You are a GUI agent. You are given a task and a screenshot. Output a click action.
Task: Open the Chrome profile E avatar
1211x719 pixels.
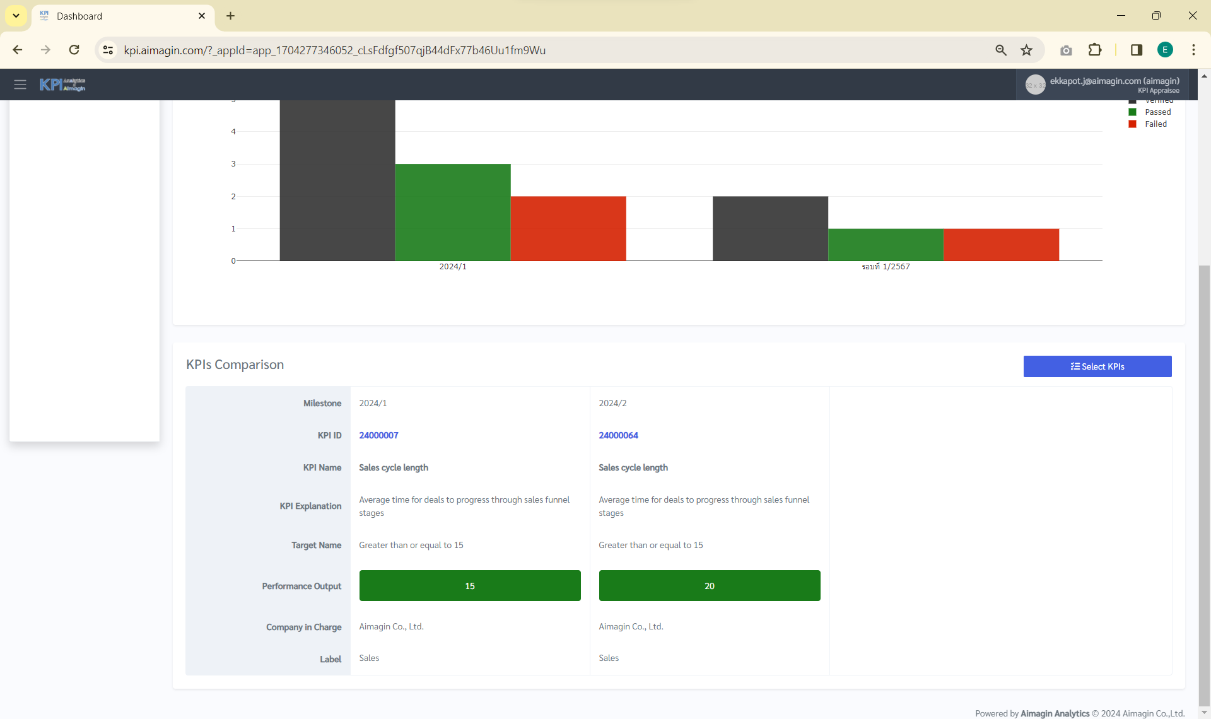[x=1165, y=50]
